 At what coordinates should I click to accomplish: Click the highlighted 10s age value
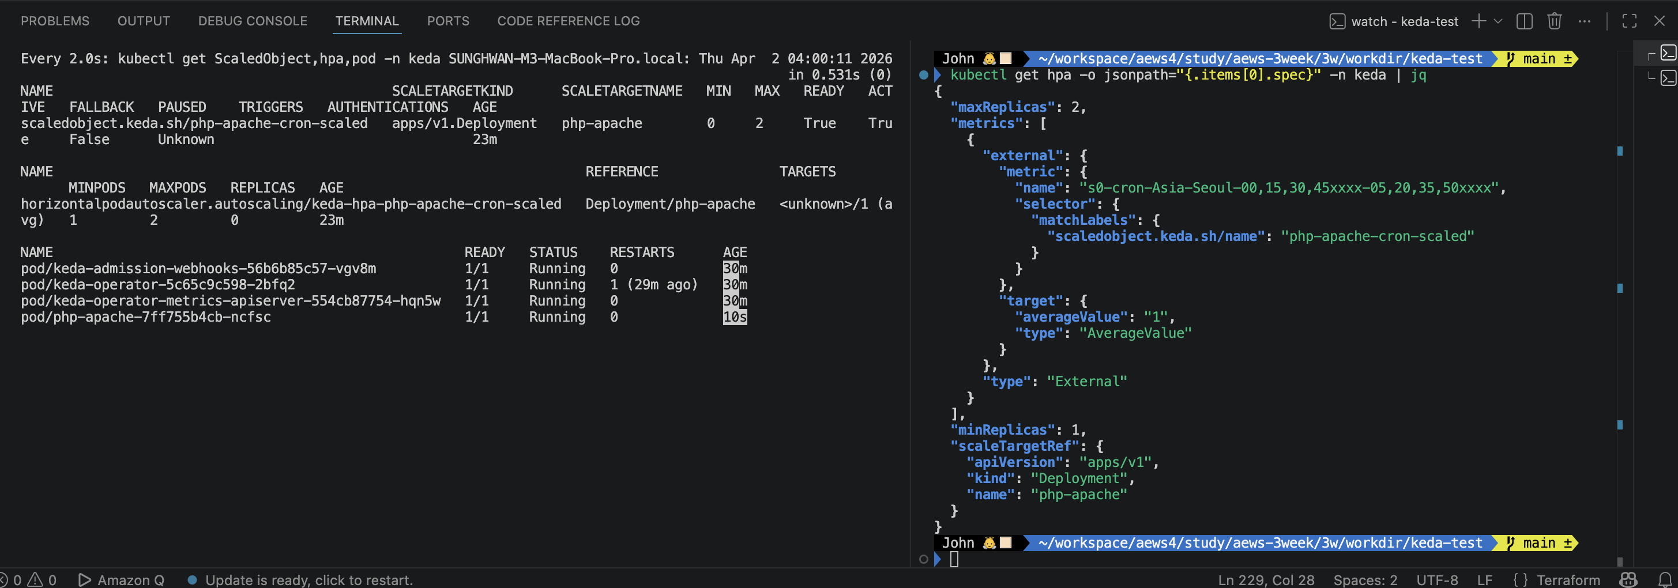[735, 317]
